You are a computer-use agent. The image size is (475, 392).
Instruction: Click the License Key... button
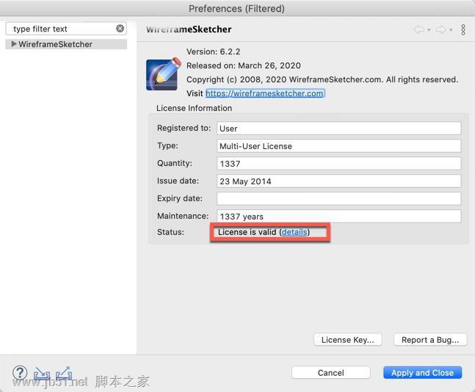click(348, 340)
